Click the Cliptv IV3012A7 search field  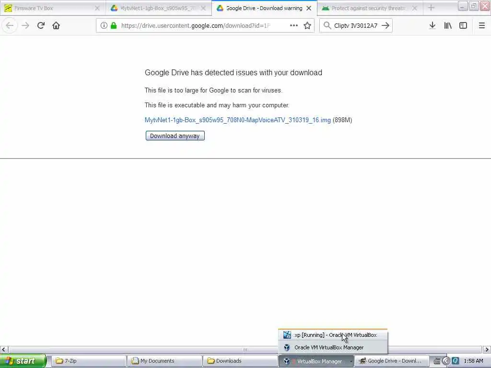tap(356, 25)
